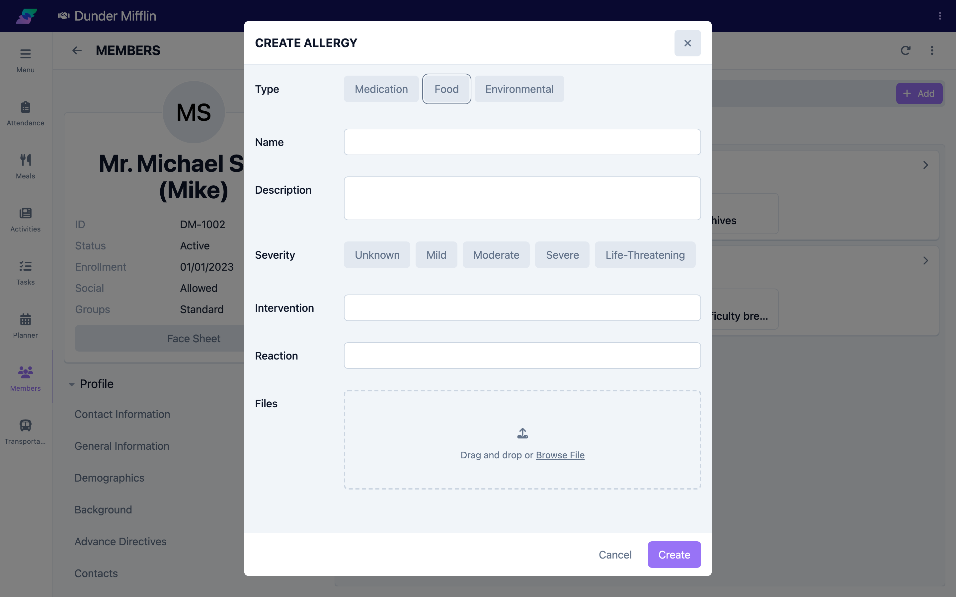Viewport: 956px width, 597px height.
Task: Click the Add button
Action: 919,94
